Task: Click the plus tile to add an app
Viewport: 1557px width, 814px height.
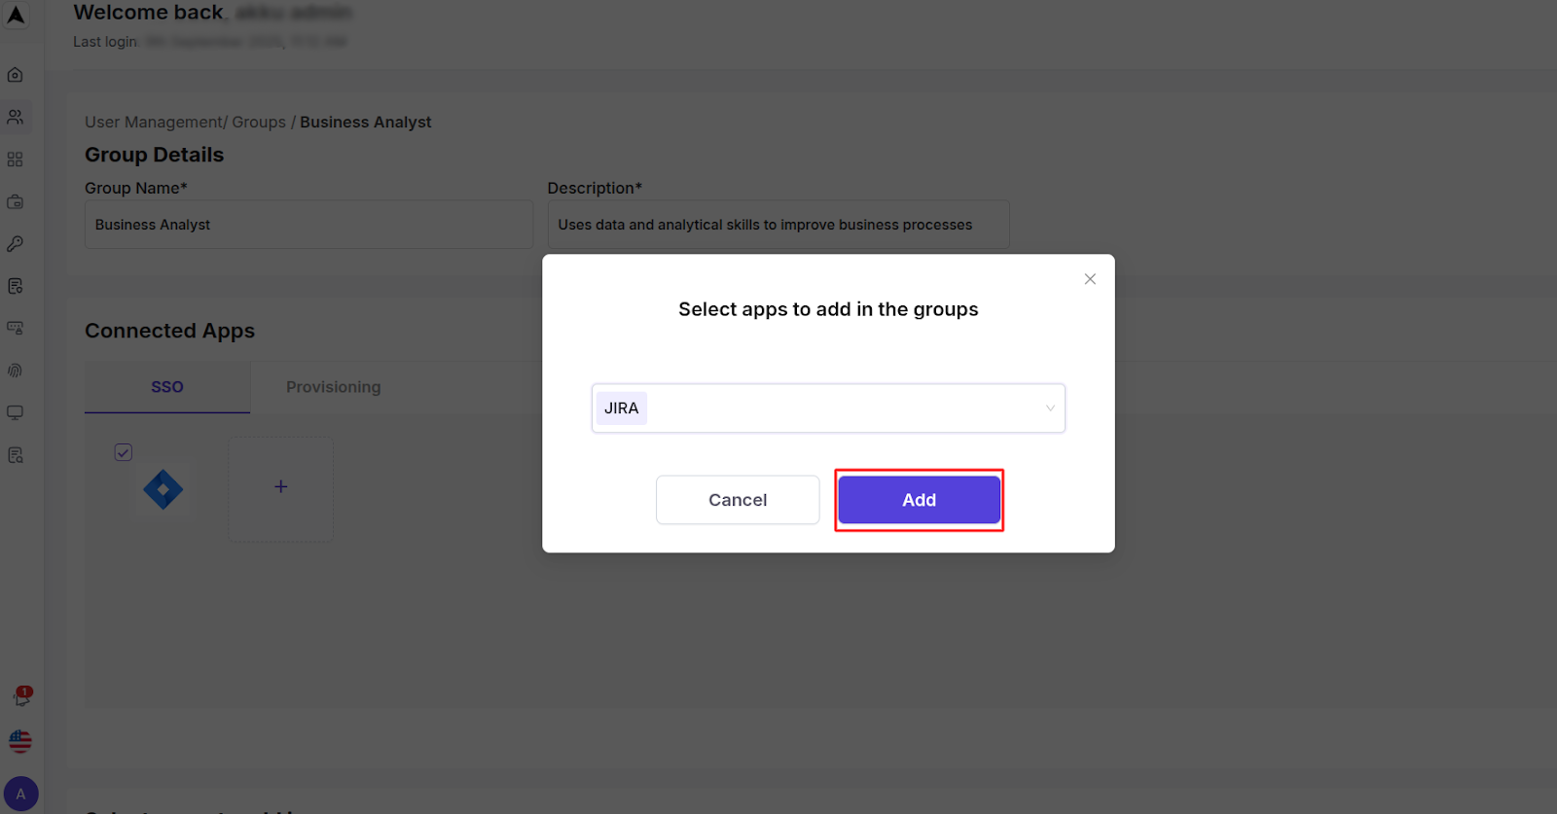Action: (280, 488)
